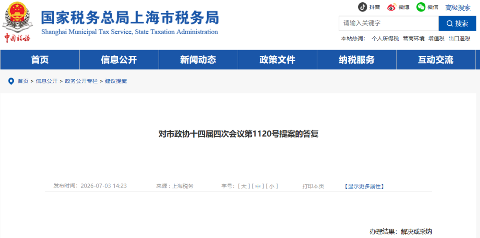Open the Weibo (微博) icon

(392, 7)
